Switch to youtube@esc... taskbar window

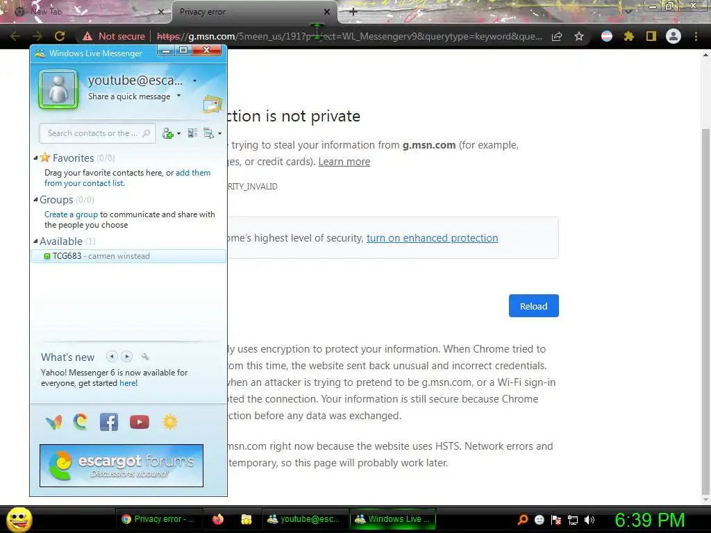tap(305, 519)
